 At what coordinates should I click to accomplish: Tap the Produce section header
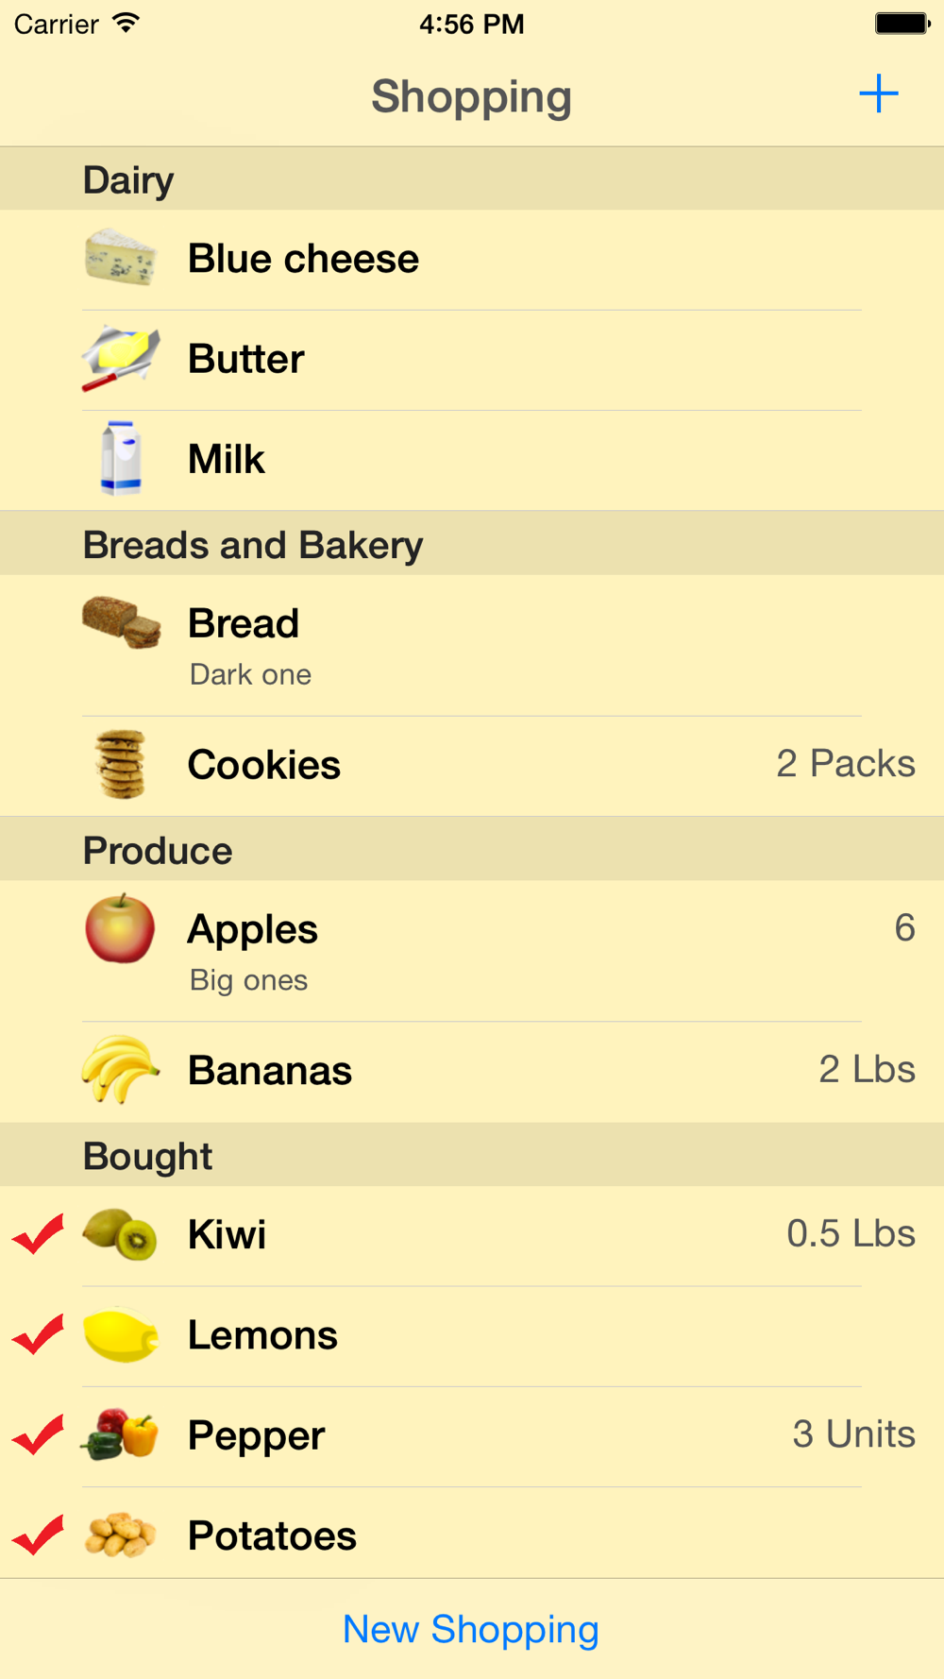coord(158,850)
